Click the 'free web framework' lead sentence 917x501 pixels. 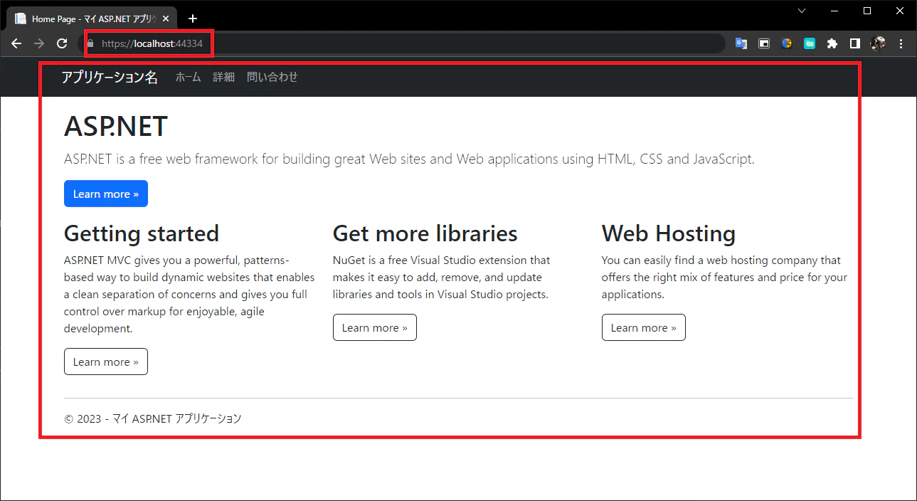[x=409, y=159]
